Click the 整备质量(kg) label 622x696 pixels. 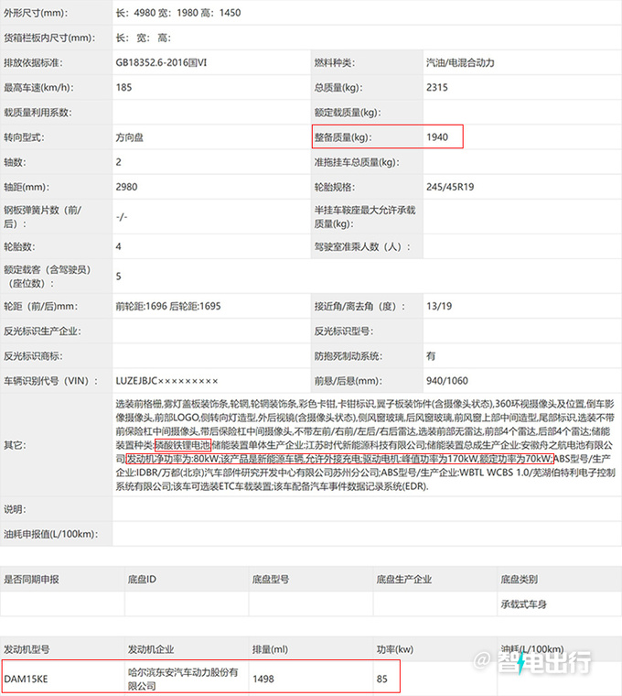click(x=344, y=137)
